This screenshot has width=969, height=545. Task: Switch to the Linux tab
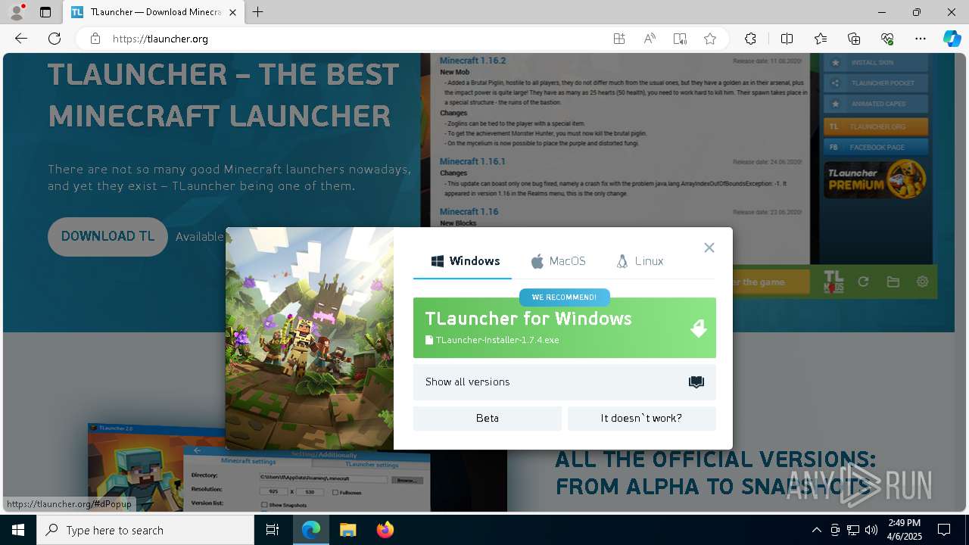[x=640, y=261]
